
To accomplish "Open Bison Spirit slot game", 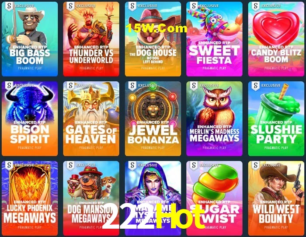I will click(x=30, y=118).
